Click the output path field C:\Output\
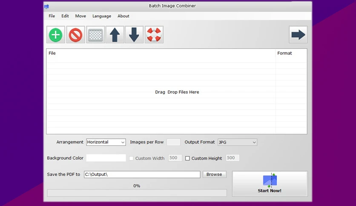The width and height of the screenshot is (356, 206). tap(142, 175)
